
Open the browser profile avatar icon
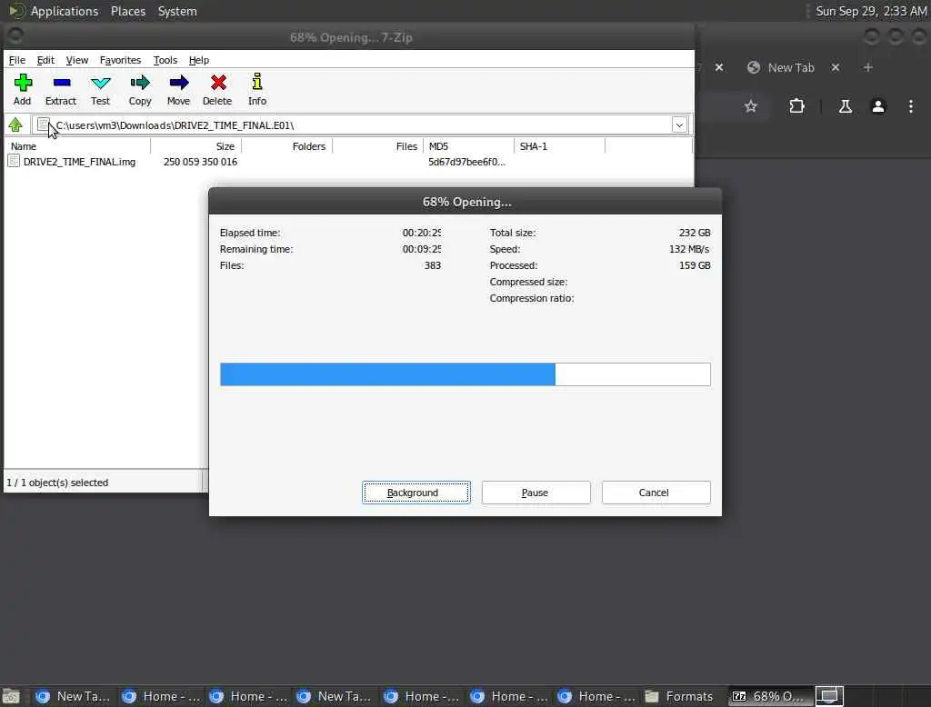tap(878, 106)
